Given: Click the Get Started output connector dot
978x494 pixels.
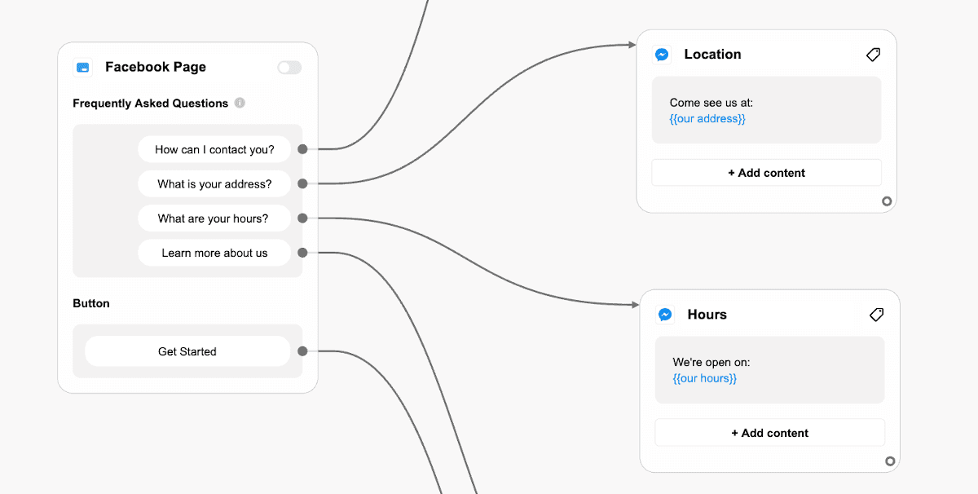Looking at the screenshot, I should (302, 351).
